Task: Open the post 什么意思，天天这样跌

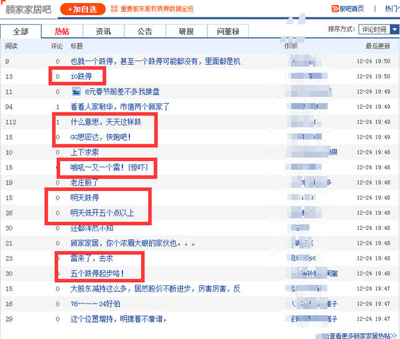Action: click(106, 122)
